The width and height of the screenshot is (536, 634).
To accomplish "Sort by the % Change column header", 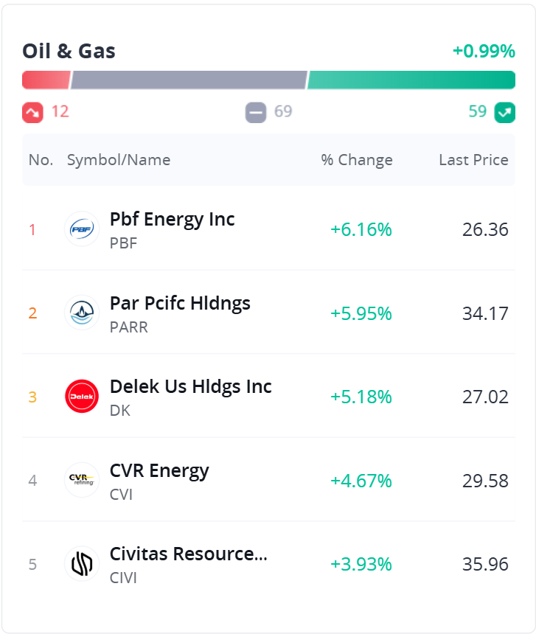I will (357, 160).
